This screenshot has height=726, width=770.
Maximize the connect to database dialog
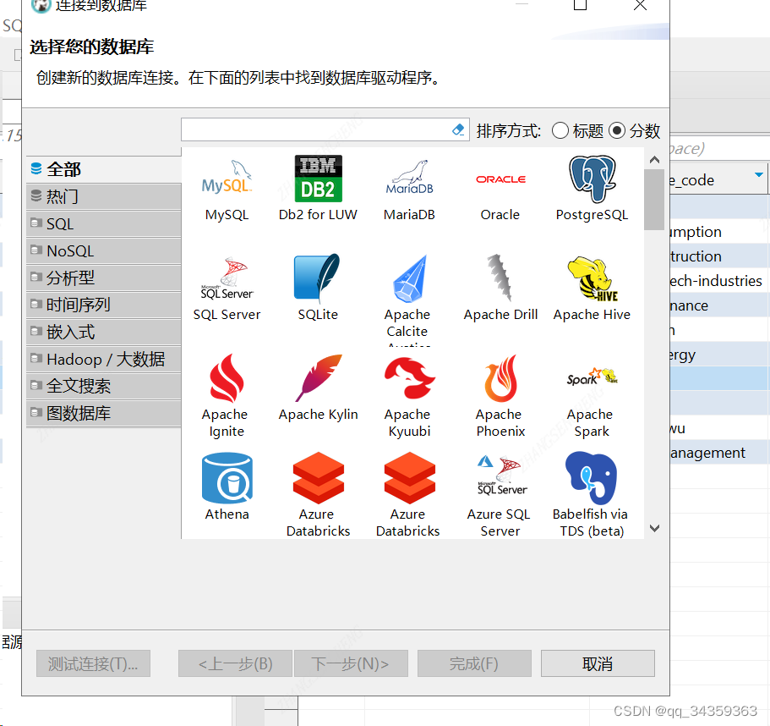coord(581,5)
